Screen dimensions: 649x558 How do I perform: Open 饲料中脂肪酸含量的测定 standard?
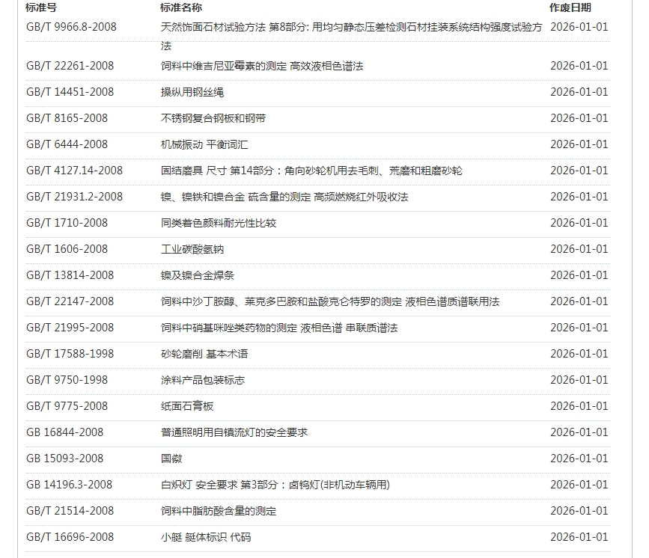click(x=218, y=511)
